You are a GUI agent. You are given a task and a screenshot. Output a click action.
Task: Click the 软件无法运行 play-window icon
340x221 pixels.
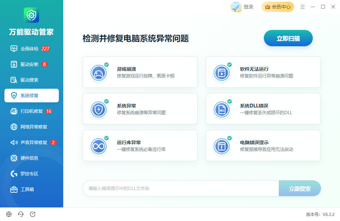(x=222, y=73)
